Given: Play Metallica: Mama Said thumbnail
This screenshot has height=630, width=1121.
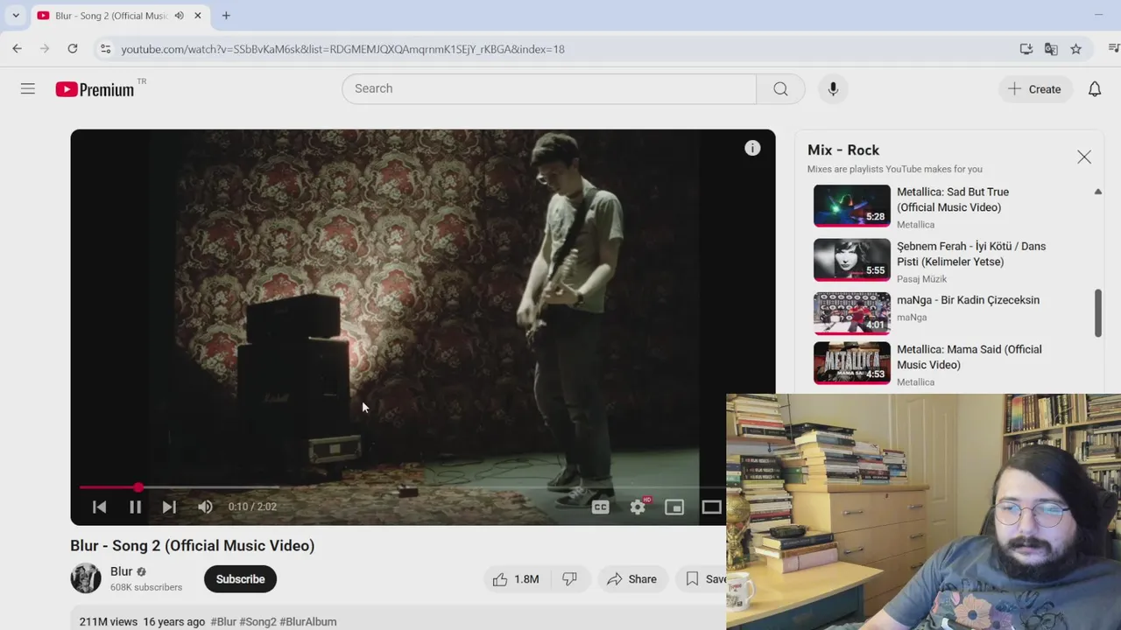Looking at the screenshot, I should (852, 363).
